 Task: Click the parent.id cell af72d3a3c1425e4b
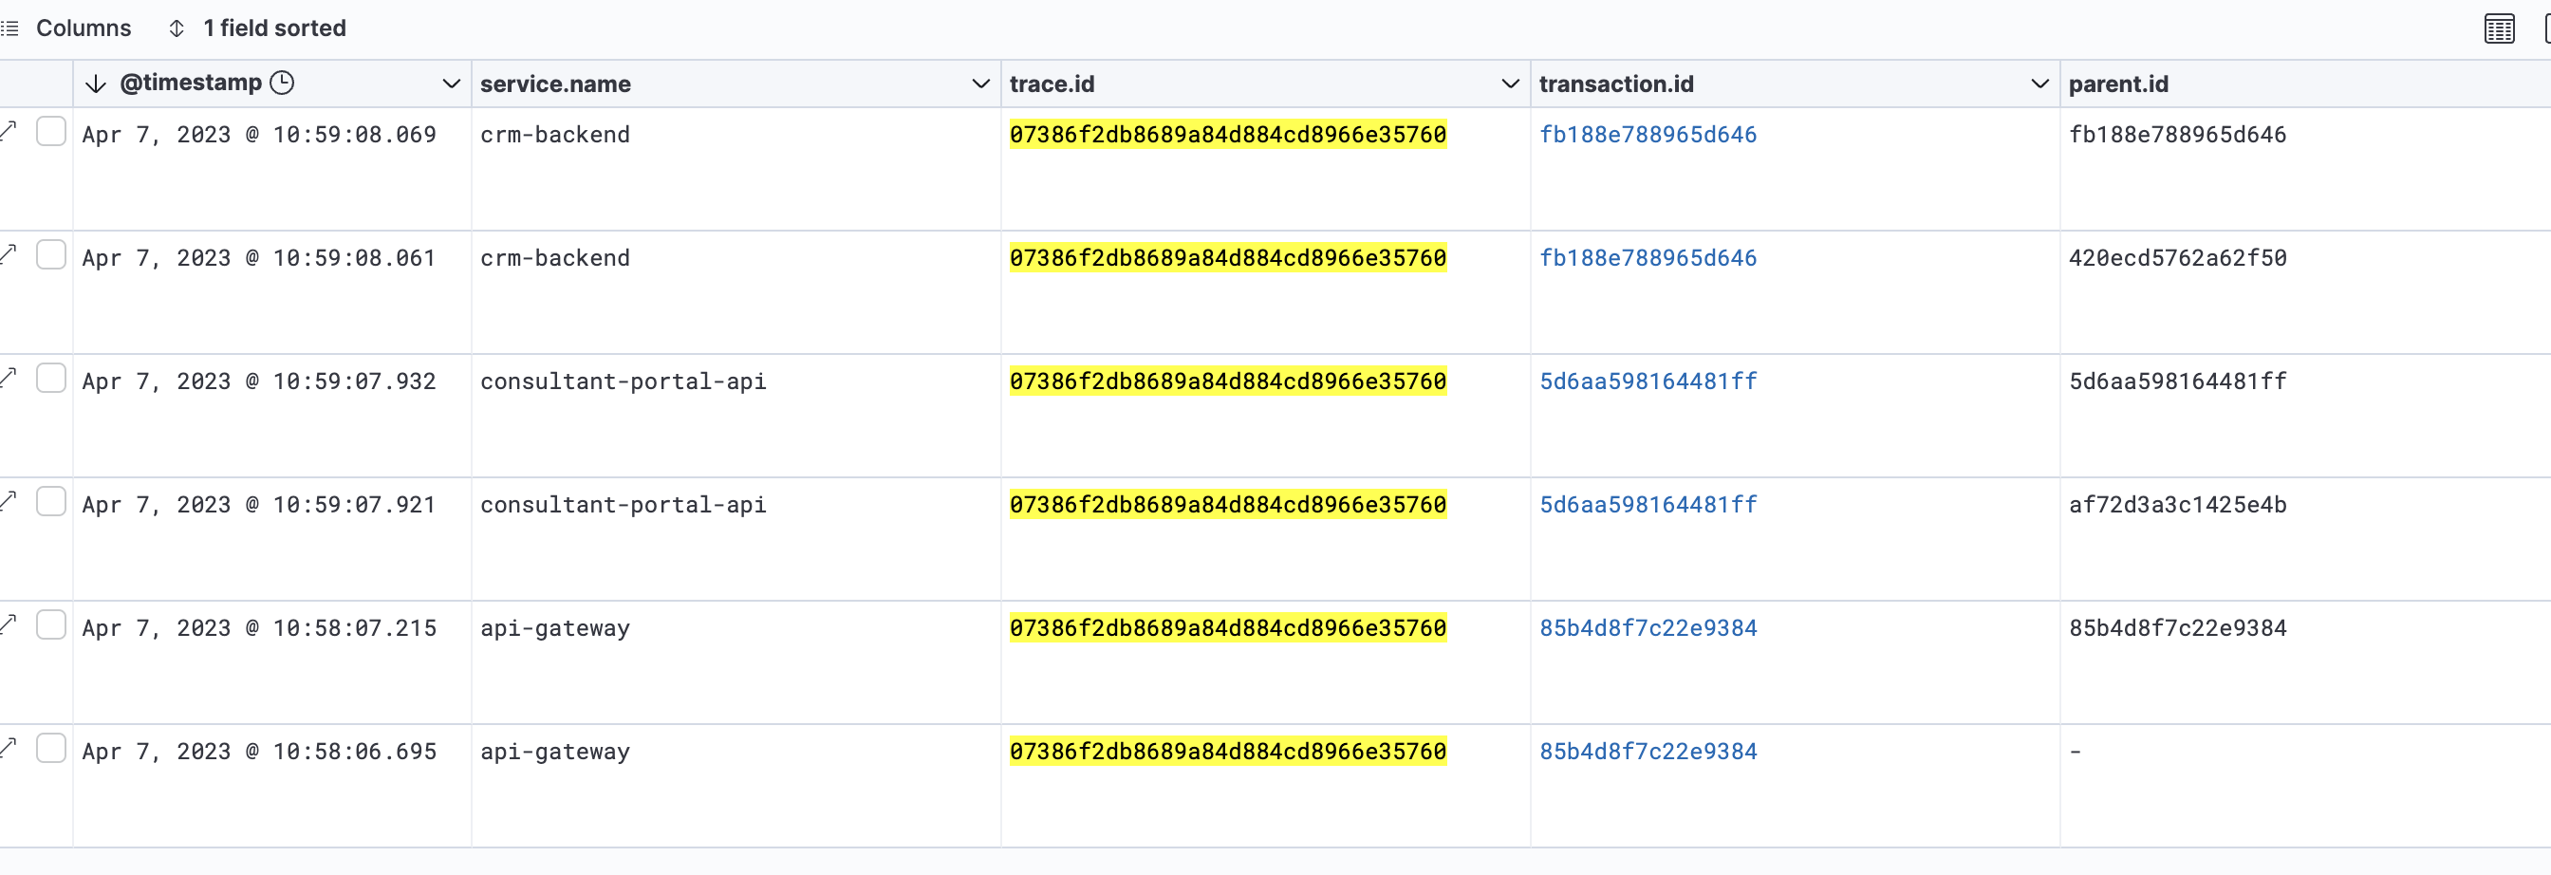[2177, 506]
